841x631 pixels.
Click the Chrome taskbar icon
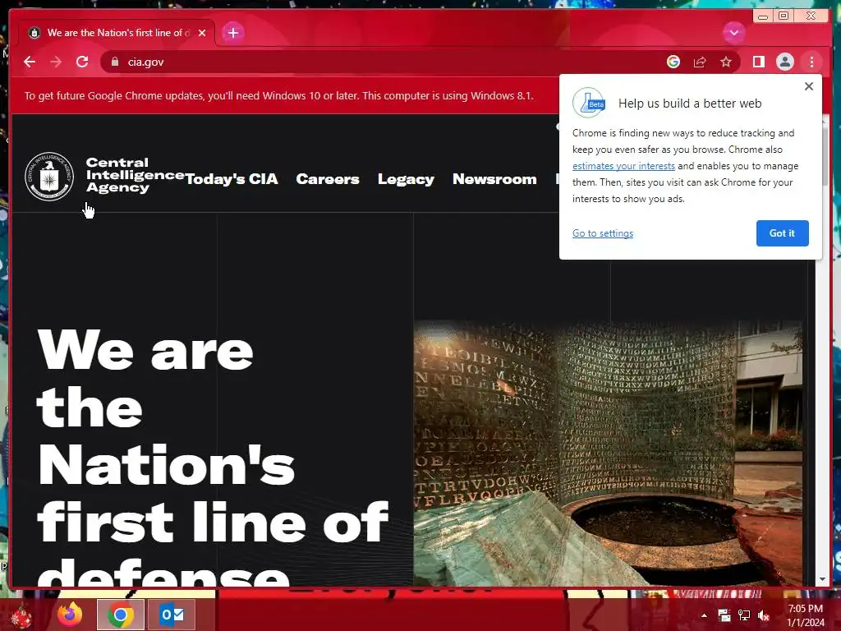point(121,615)
